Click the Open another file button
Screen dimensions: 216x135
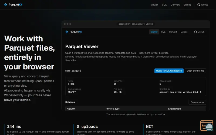[195, 71]
